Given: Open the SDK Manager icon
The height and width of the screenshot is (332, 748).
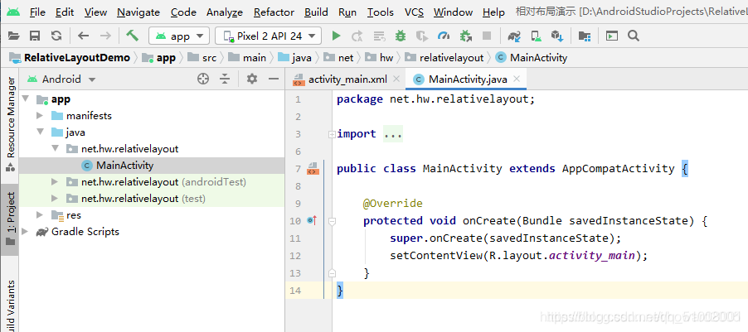Looking at the screenshot, I should (x=557, y=36).
